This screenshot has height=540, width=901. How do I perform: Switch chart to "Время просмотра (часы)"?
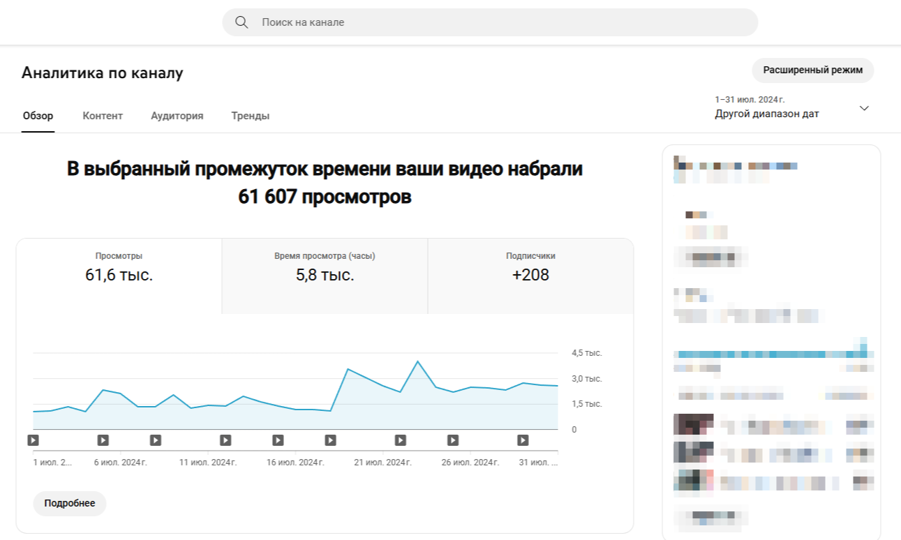click(x=325, y=276)
